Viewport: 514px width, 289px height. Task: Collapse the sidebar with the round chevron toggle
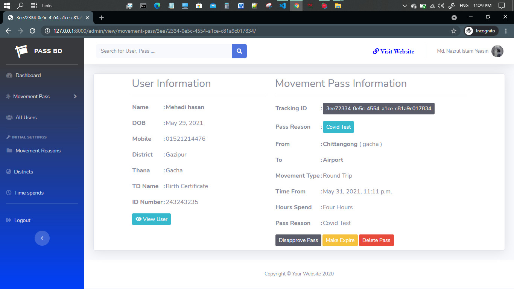pyautogui.click(x=42, y=238)
